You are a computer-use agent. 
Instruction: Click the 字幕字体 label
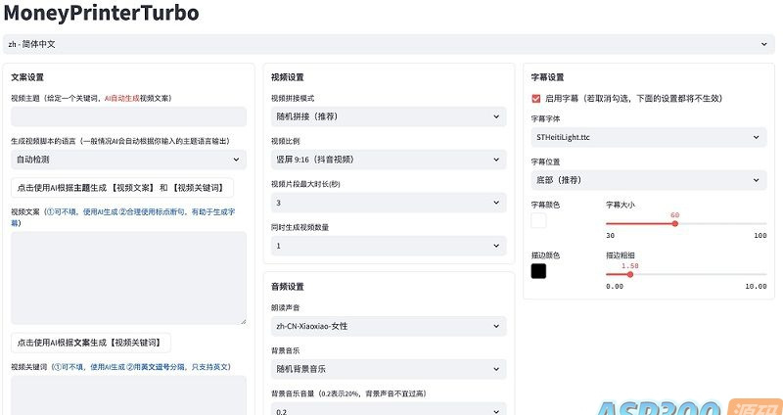tap(546, 118)
